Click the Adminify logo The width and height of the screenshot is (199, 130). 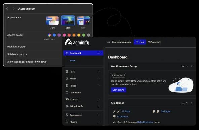(x=77, y=42)
